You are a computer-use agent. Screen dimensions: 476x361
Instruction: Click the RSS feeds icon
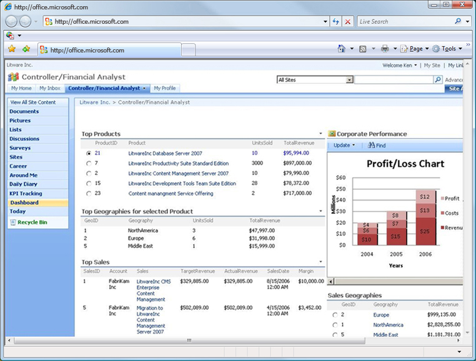point(363,49)
